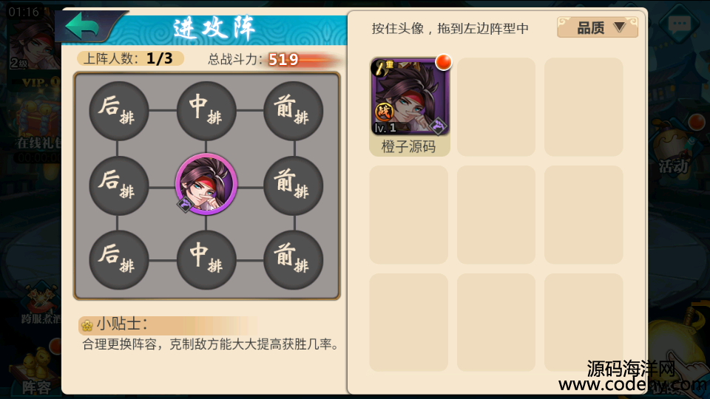
Task: Choose the bottom 前排 formation slot
Action: [293, 259]
